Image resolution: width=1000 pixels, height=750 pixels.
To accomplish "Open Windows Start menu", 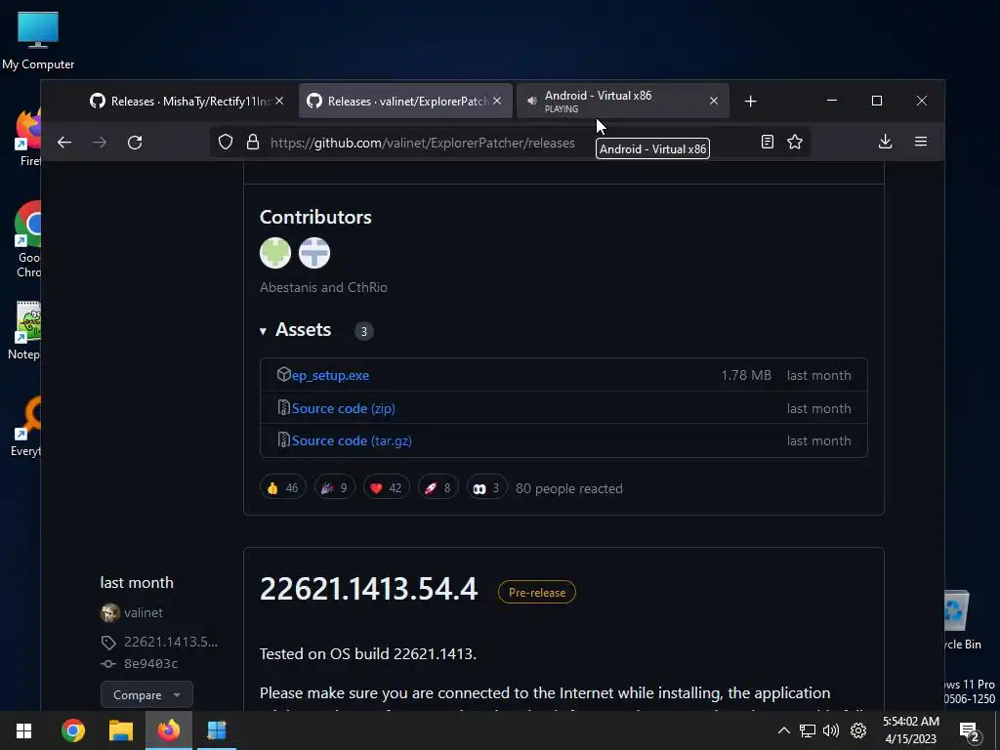I will [x=24, y=730].
